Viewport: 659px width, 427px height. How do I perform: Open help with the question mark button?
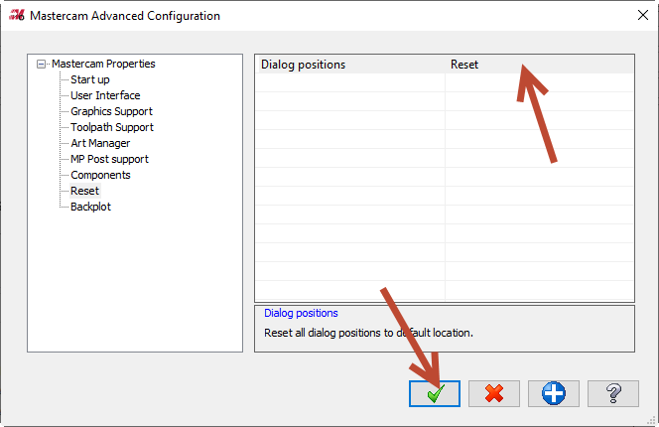(x=613, y=394)
